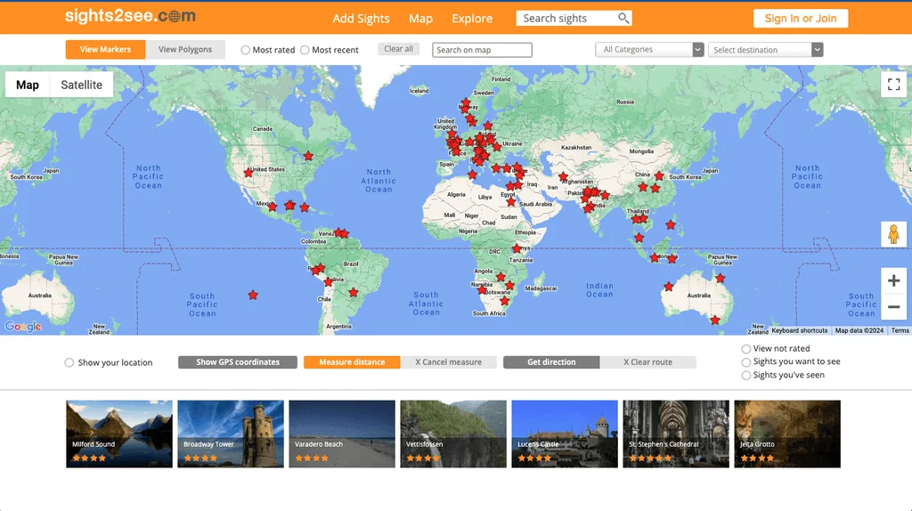Viewport: 912px width, 511px height.
Task: Focus the Search on map field
Action: [x=482, y=50]
